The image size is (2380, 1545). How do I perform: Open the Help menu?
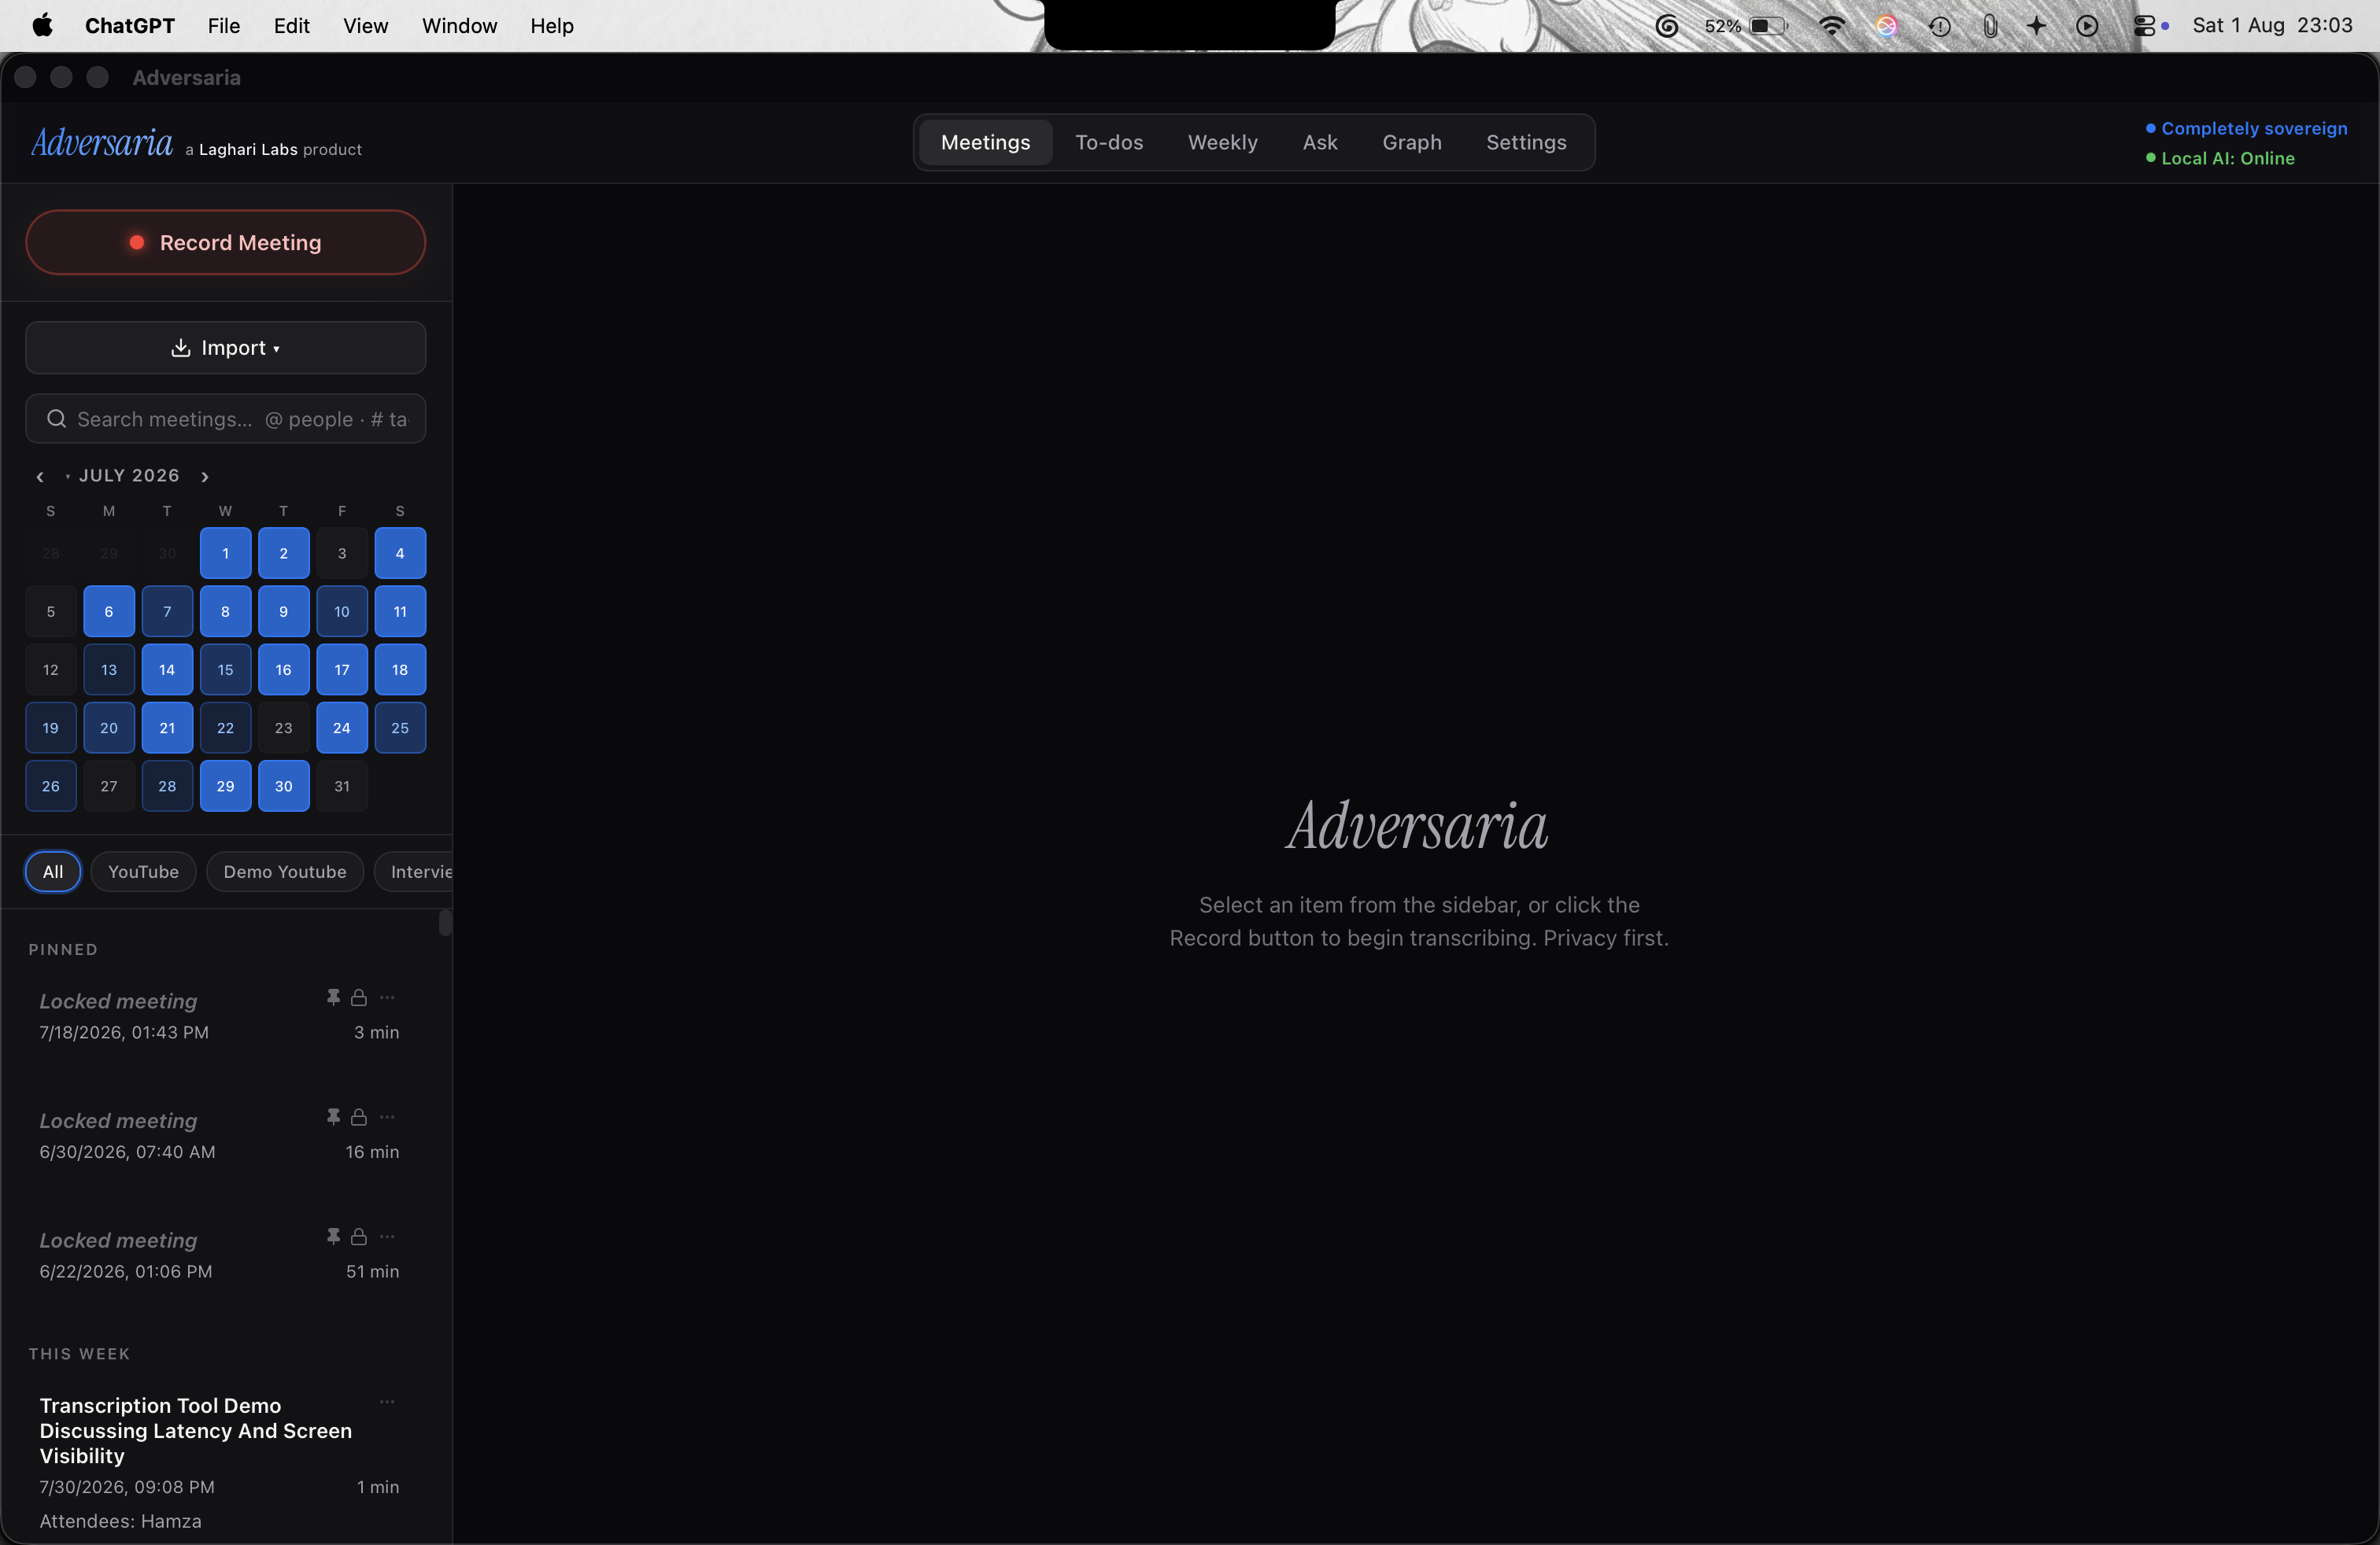[551, 26]
